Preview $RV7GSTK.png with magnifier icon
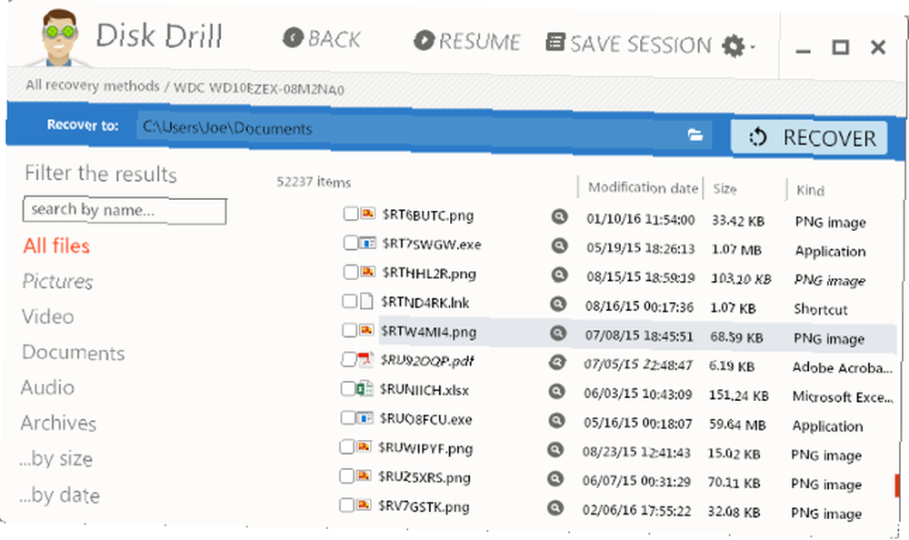Viewport: 909px width, 540px height. point(555,508)
